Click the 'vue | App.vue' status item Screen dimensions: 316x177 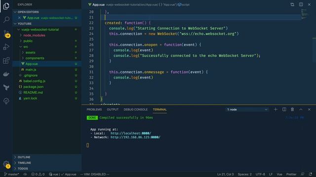(x=63, y=174)
